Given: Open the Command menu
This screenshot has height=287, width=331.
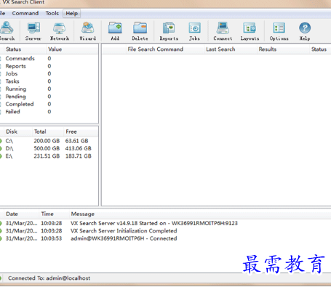Looking at the screenshot, I should tap(25, 13).
